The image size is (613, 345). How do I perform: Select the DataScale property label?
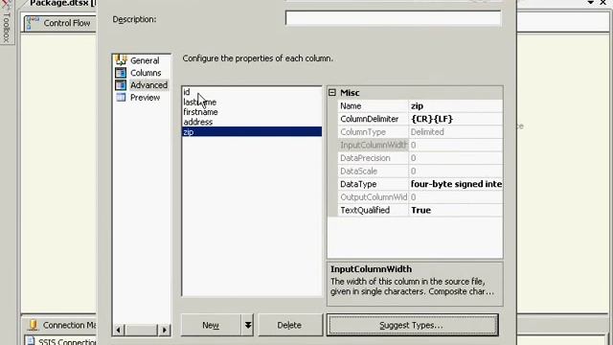pyautogui.click(x=373, y=171)
